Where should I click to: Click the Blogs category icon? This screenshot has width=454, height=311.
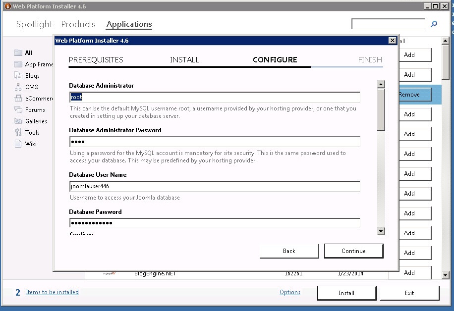click(18, 75)
